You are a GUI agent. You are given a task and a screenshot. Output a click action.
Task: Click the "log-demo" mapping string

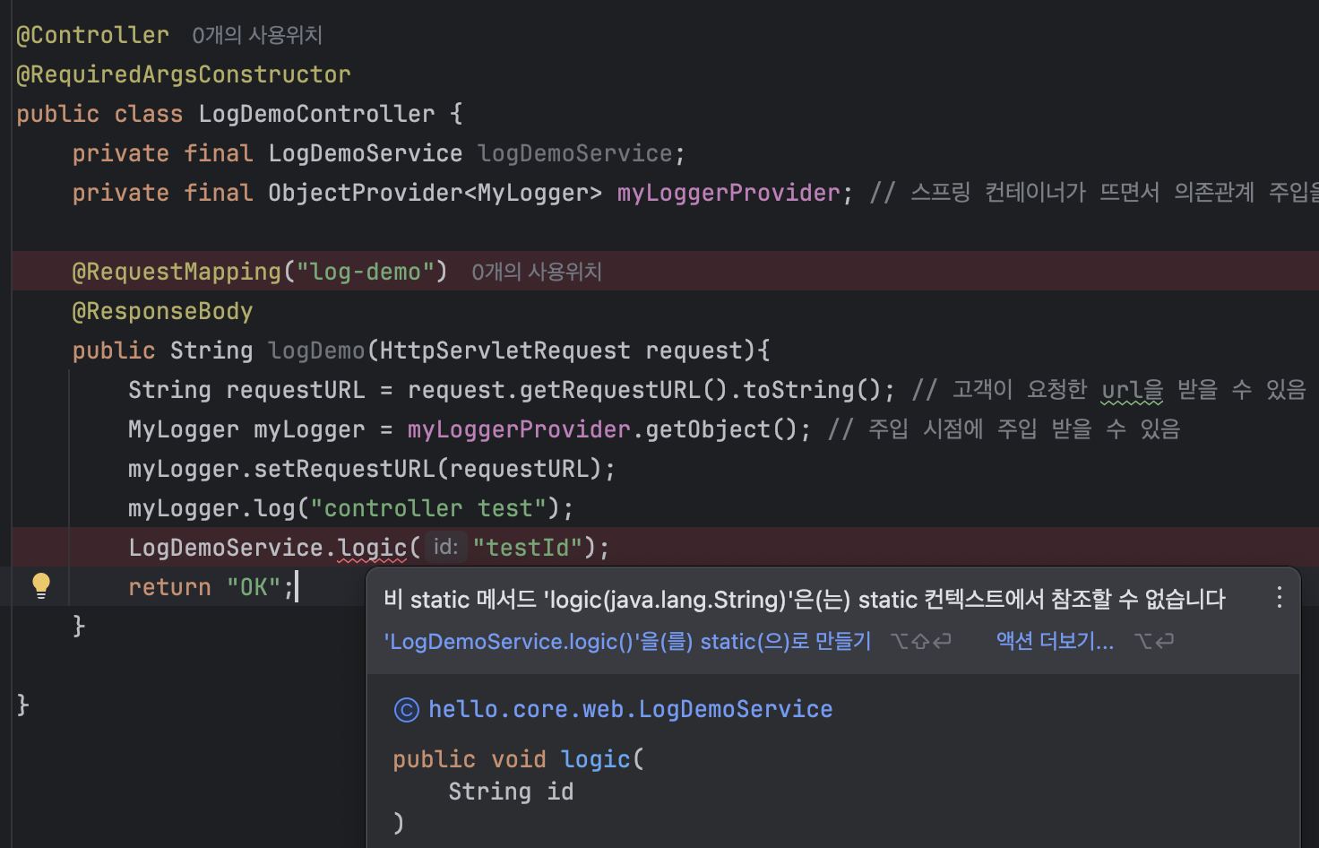[x=365, y=272]
